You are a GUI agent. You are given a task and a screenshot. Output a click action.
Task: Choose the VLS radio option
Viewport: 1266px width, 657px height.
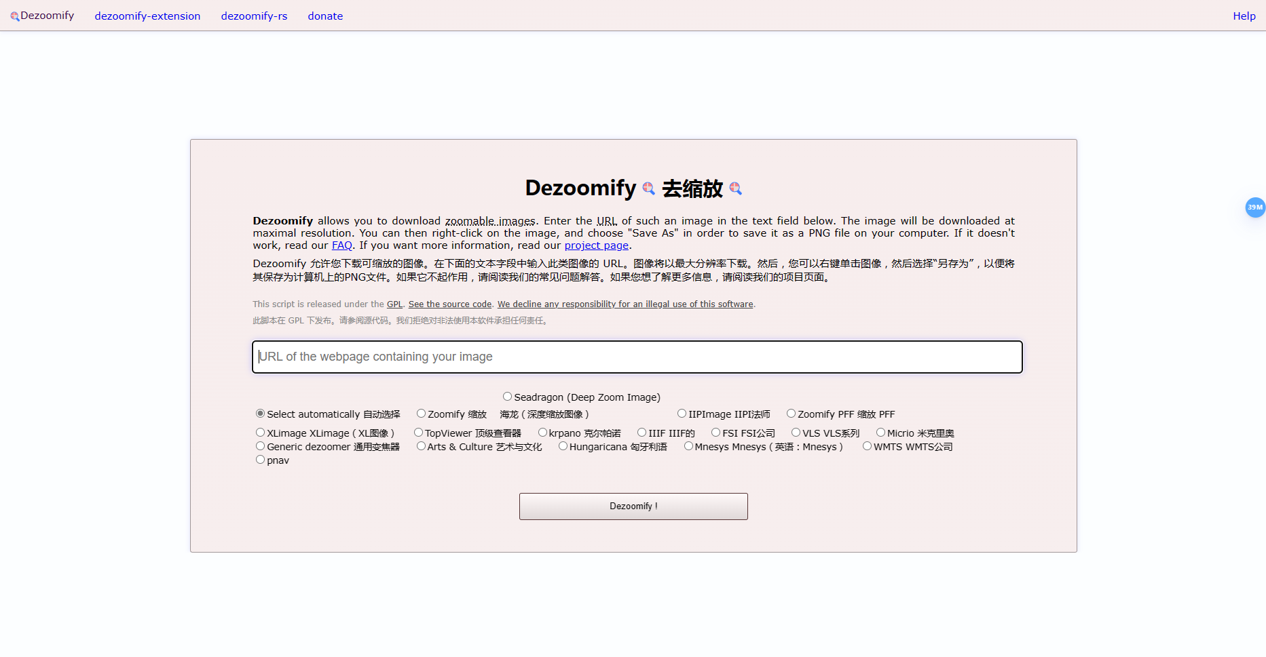(x=796, y=433)
